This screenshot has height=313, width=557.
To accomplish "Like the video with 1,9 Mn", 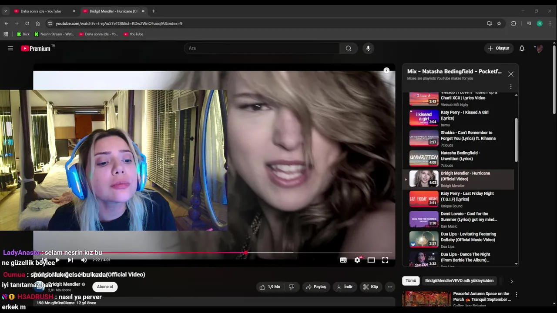I will pyautogui.click(x=270, y=287).
